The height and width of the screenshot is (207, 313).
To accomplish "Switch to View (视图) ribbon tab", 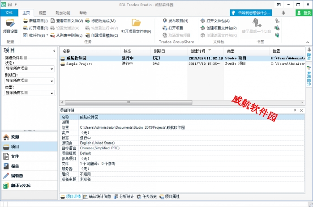I will (x=43, y=13).
